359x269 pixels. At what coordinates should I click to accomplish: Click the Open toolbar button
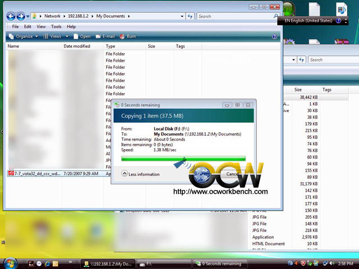coord(82,36)
